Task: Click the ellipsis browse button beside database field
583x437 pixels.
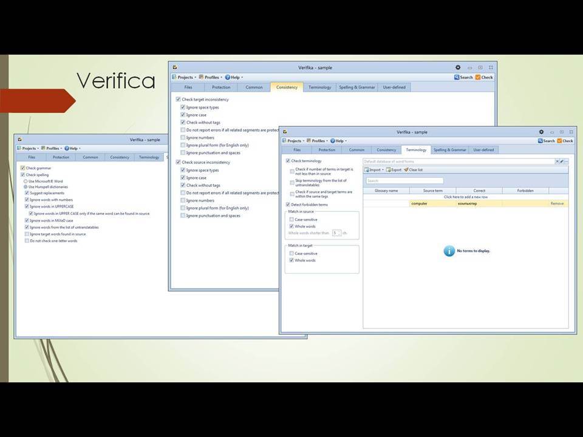Action: 566,161
